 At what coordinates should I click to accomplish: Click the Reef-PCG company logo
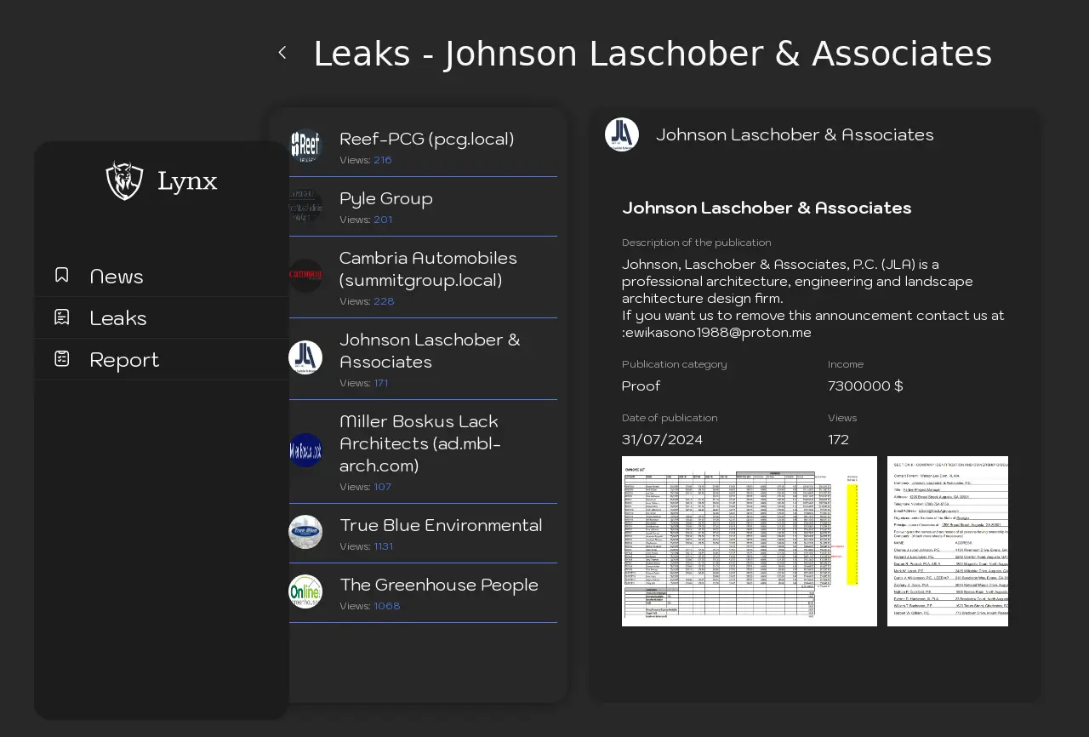point(305,146)
